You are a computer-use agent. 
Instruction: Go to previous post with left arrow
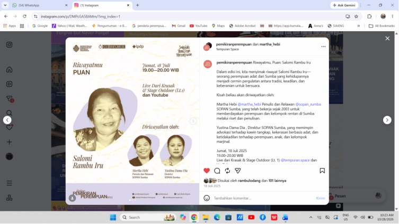tap(7, 120)
